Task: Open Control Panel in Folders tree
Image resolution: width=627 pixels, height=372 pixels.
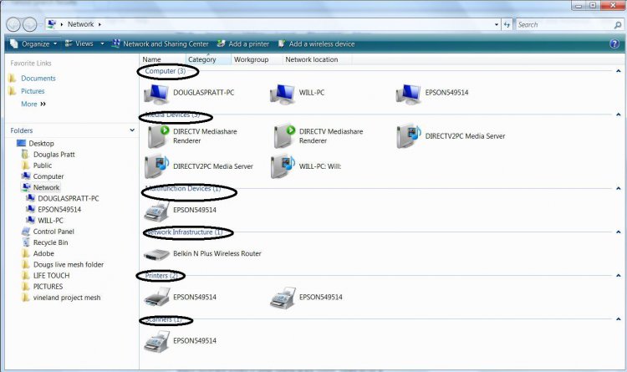Action: pos(54,232)
